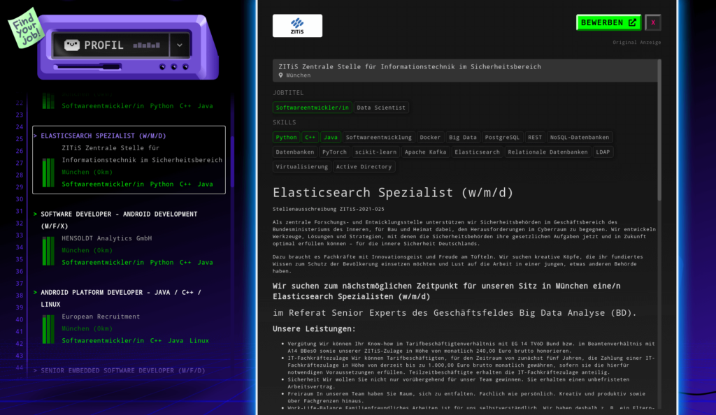Click the green match bars of HENSOLDT Analytics job
Viewport: 716px width, 415px height.
[x=48, y=250]
